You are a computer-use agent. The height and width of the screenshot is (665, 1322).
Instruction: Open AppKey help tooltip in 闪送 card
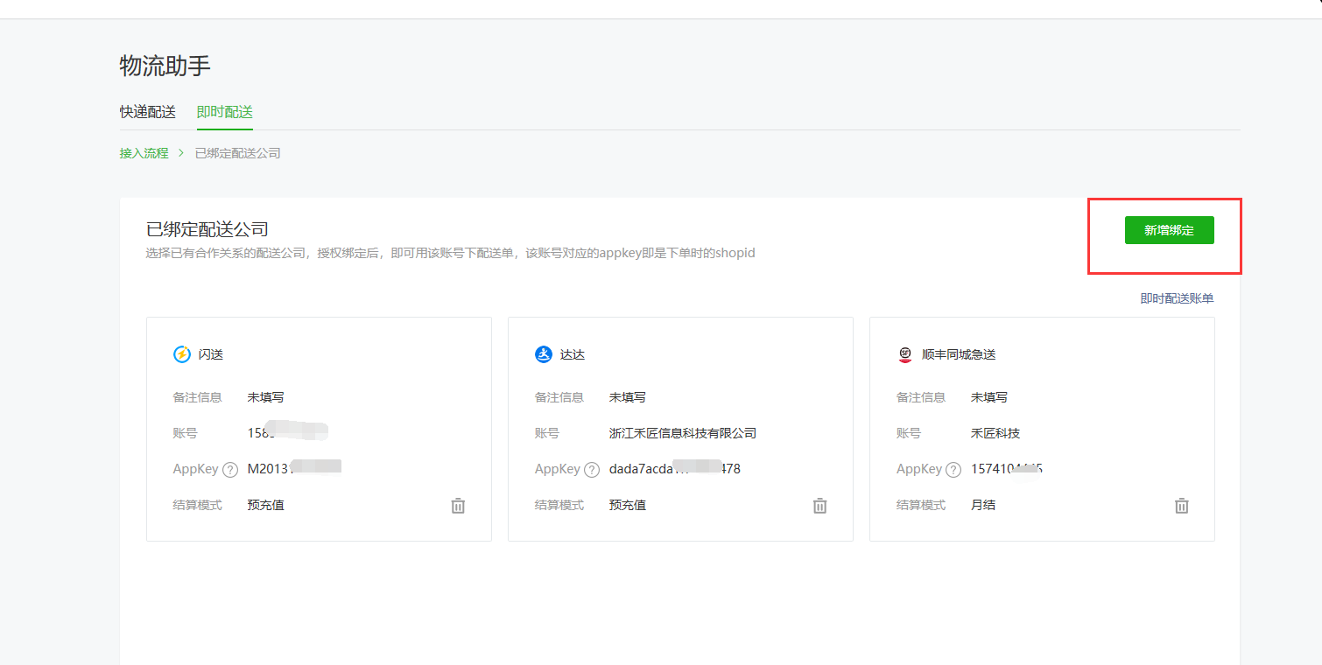click(230, 470)
